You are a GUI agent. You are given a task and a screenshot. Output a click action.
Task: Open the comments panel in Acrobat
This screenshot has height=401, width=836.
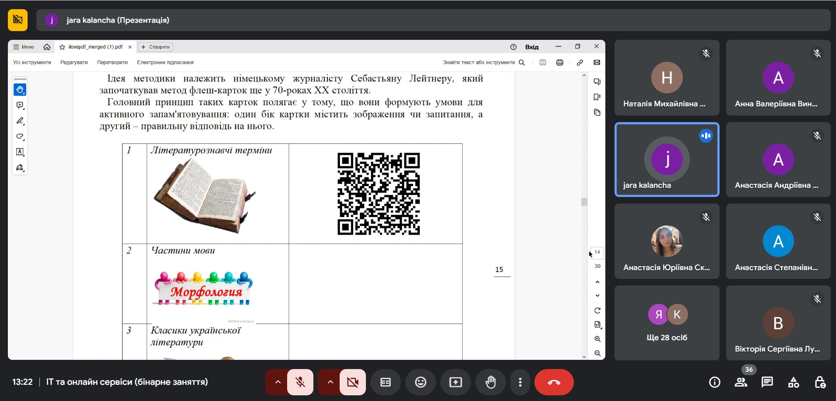(x=597, y=82)
